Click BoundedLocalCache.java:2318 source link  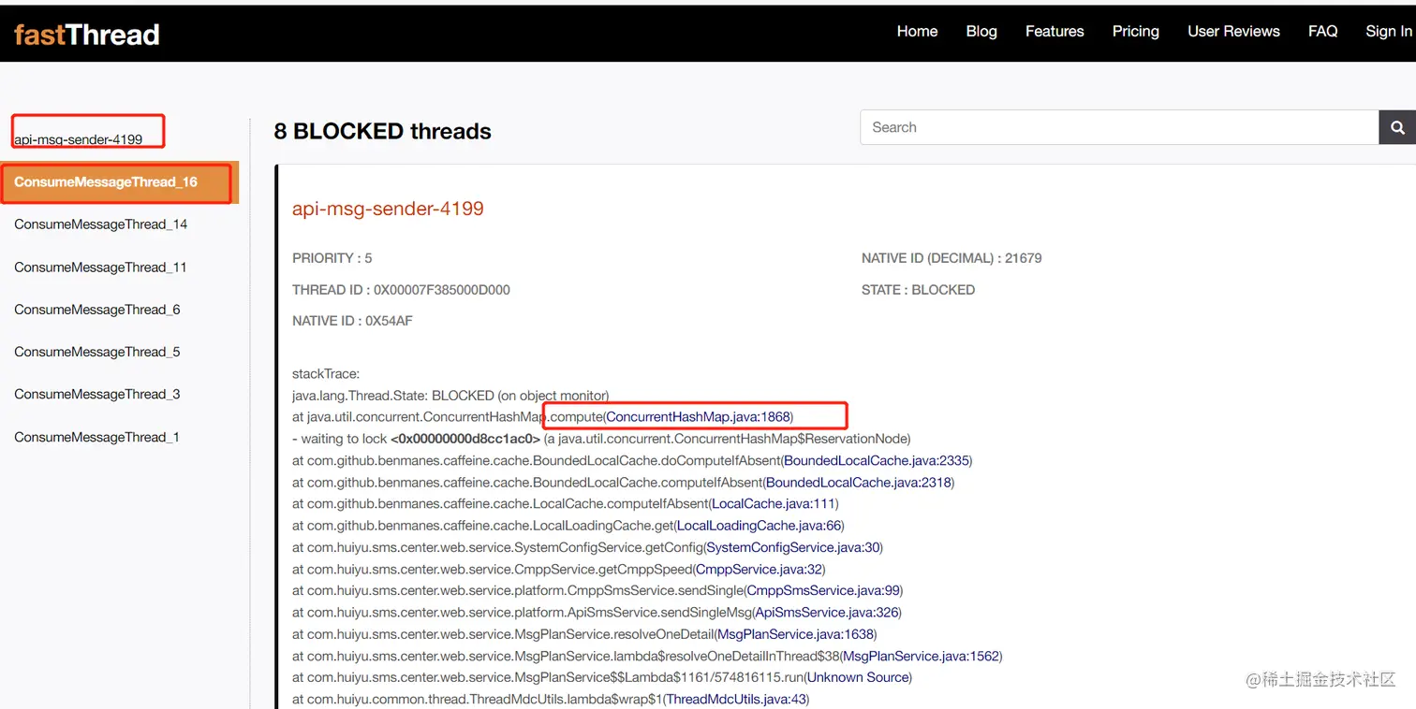[x=858, y=483]
